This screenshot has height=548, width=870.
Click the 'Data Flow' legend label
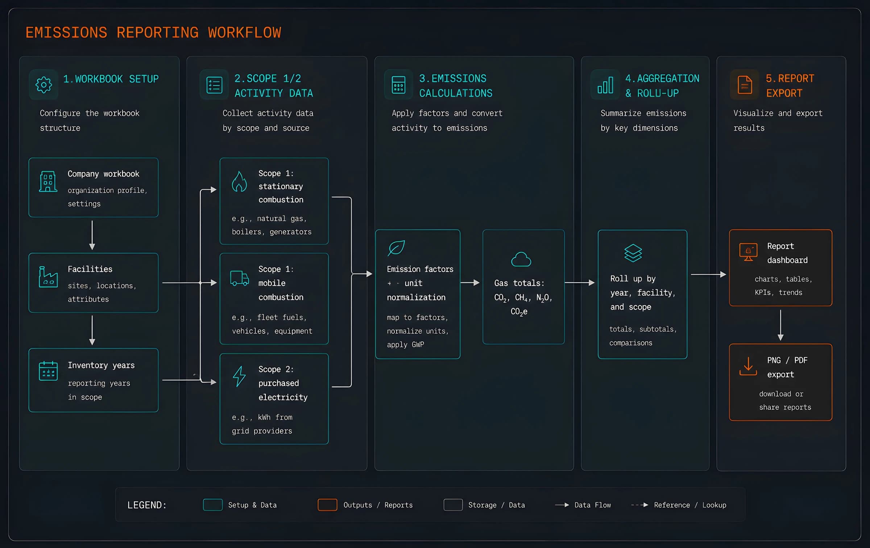[593, 505]
